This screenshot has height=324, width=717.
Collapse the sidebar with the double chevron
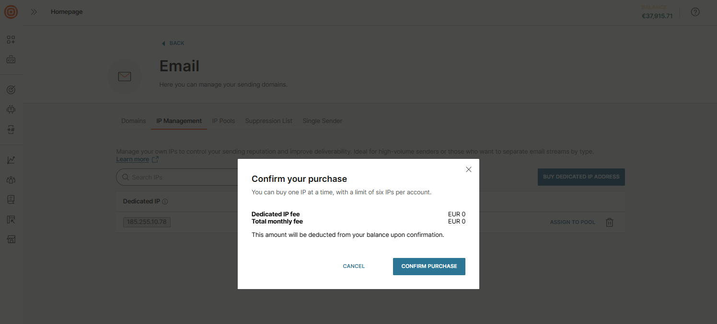pyautogui.click(x=34, y=11)
